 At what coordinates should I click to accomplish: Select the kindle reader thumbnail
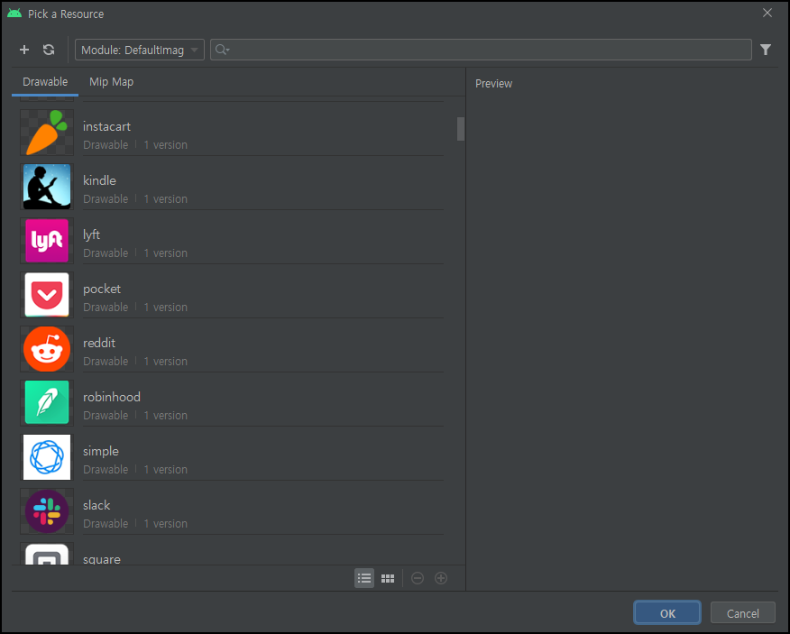tap(47, 187)
